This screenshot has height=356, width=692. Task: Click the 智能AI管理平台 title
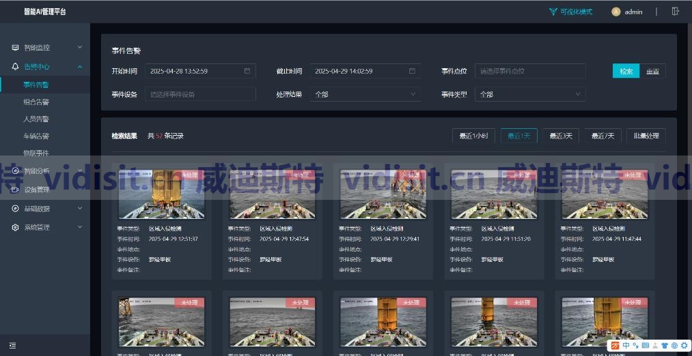tap(45, 12)
